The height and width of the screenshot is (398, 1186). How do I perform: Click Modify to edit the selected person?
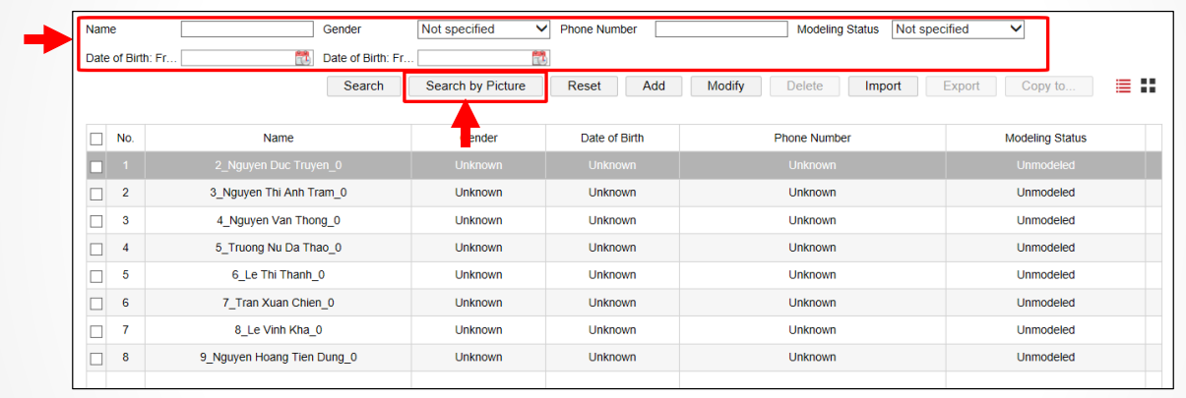[x=725, y=86]
